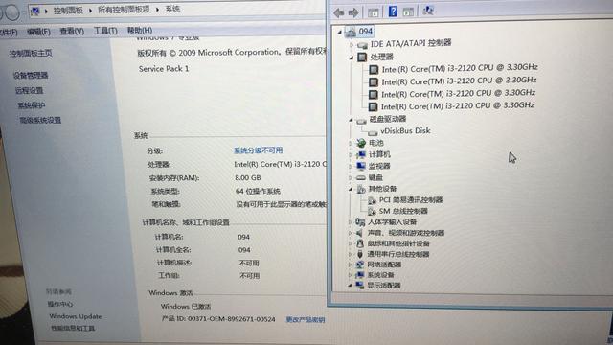Expand the 电池 category
The width and height of the screenshot is (613, 345).
tap(351, 143)
